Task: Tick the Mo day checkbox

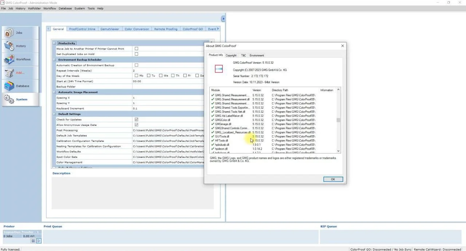Action: 137,76
